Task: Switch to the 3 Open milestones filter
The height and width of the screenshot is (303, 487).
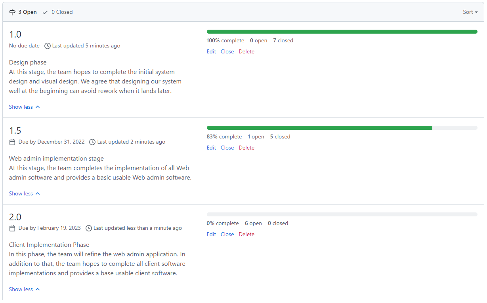Action: click(26, 12)
